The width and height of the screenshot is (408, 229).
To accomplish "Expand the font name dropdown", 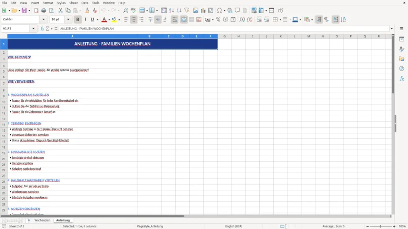I will [43, 19].
